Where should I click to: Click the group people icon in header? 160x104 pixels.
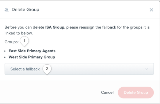[x=7, y=10]
